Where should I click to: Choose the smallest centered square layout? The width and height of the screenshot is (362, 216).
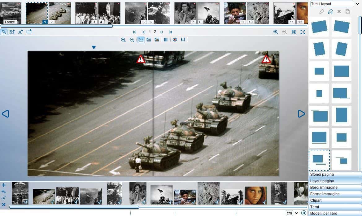click(x=319, y=93)
